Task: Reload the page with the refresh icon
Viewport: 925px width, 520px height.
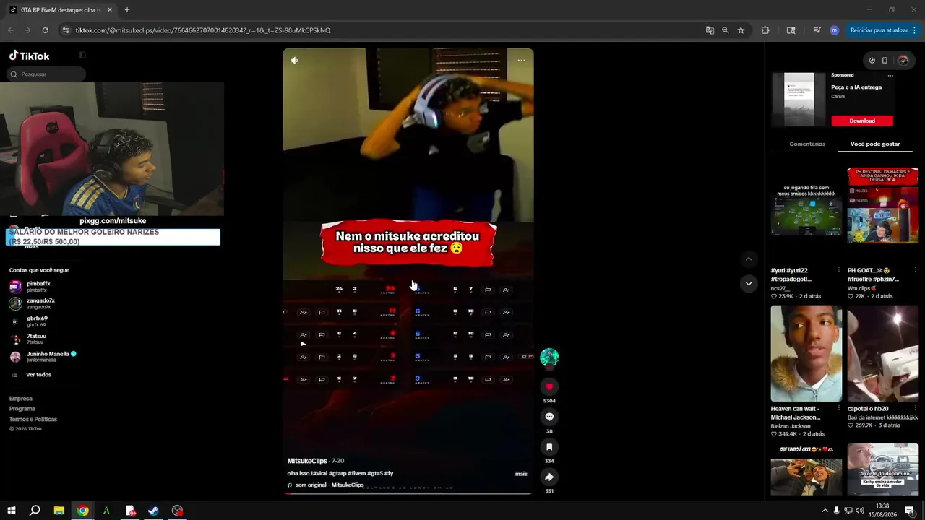Action: click(x=45, y=30)
